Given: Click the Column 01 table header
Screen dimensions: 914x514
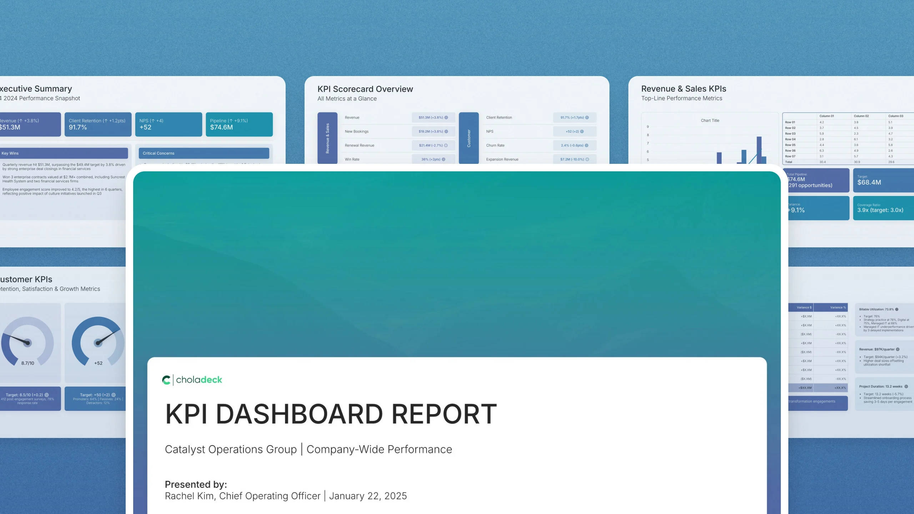Looking at the screenshot, I should [x=827, y=116].
